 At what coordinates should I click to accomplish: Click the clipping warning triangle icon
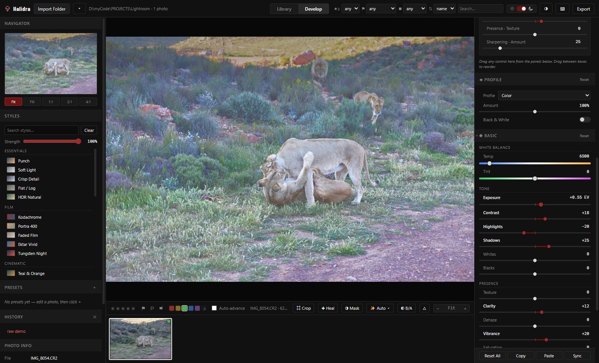tap(424, 308)
